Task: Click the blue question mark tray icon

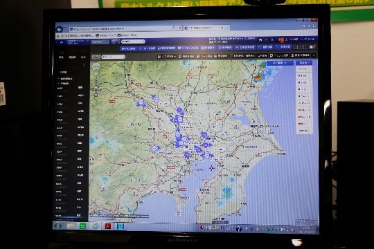Action: tap(238, 229)
